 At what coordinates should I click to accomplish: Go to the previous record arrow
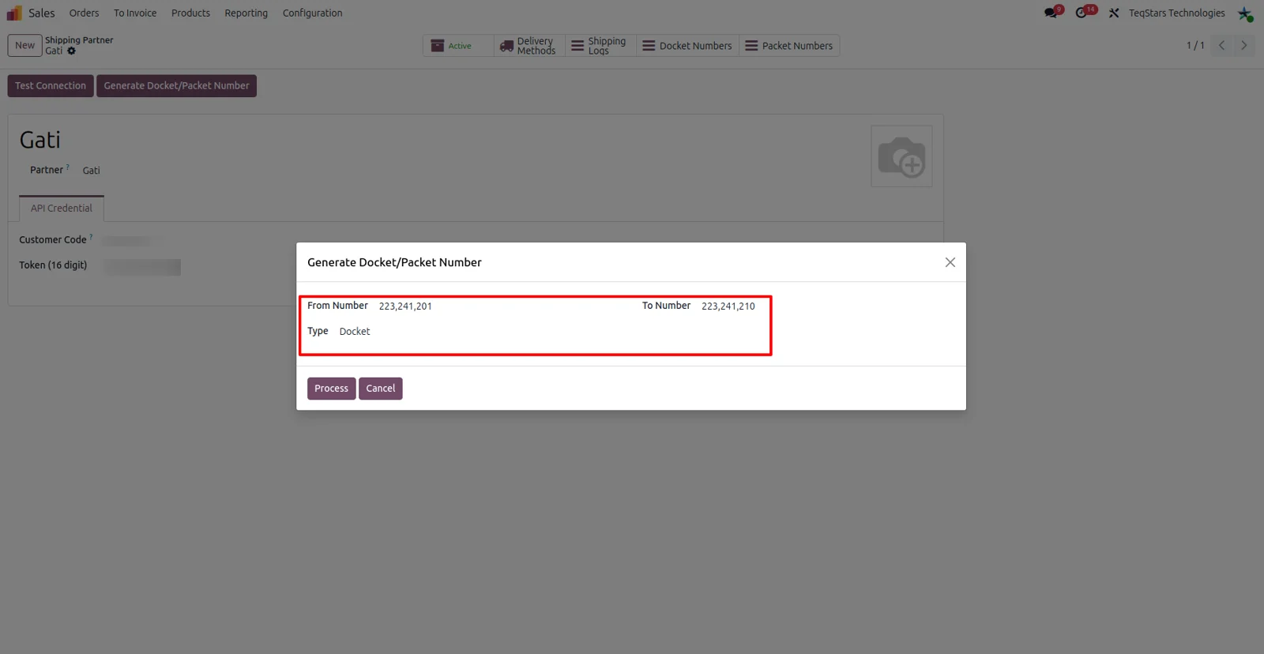pyautogui.click(x=1222, y=45)
